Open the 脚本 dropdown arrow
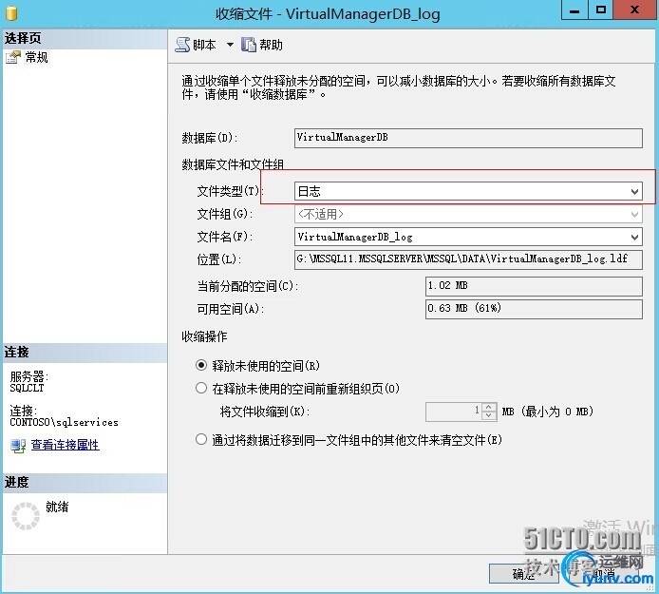The height and width of the screenshot is (594, 659). (230, 45)
